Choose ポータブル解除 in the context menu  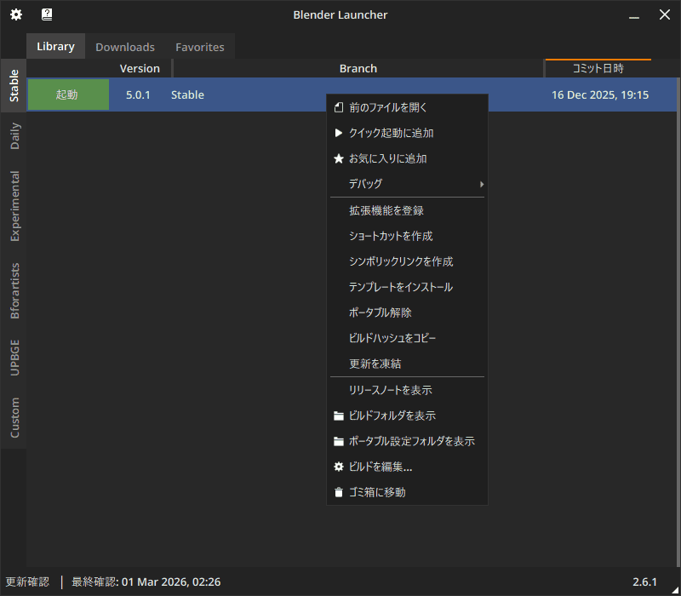380,312
